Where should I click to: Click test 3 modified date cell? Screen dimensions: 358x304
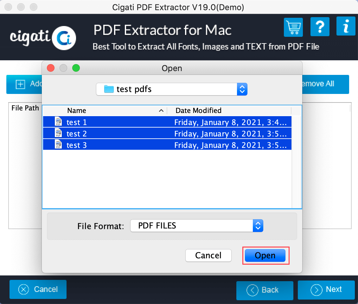coord(230,145)
